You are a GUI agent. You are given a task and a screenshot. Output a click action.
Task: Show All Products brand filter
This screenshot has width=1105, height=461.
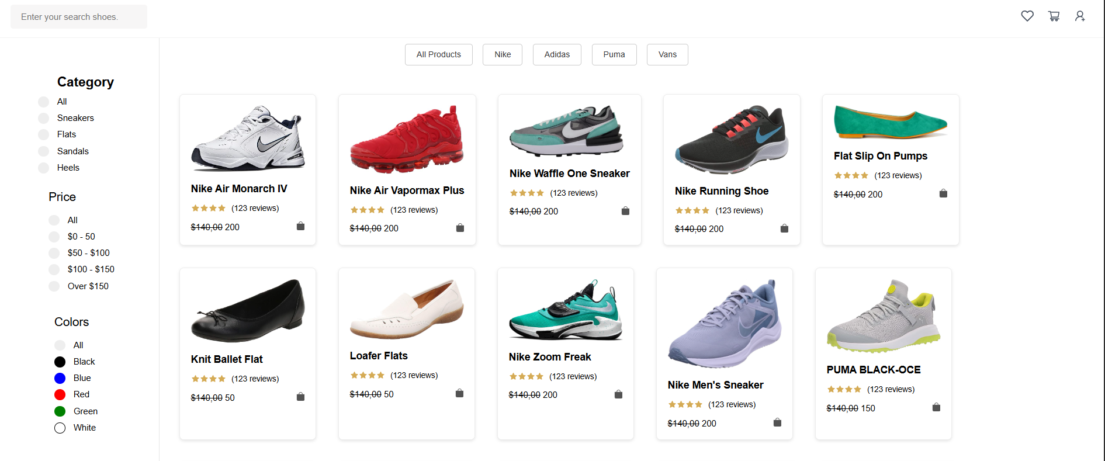438,54
